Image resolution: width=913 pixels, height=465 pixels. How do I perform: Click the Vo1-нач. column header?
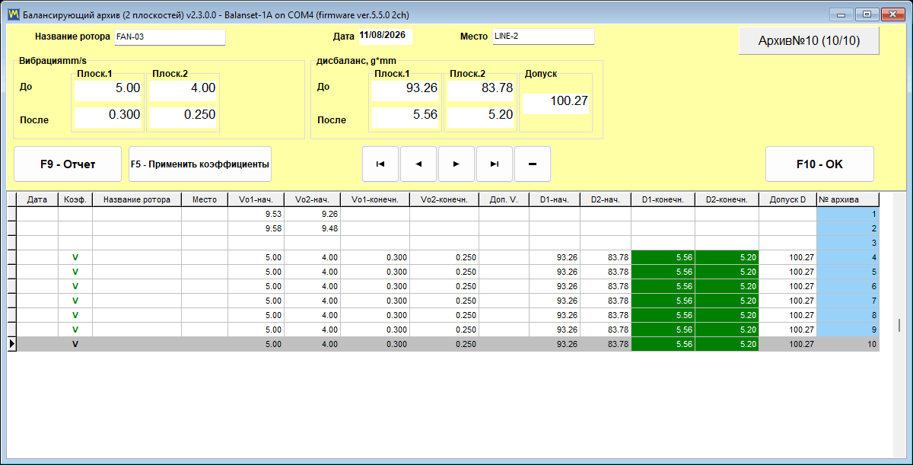coord(256,199)
